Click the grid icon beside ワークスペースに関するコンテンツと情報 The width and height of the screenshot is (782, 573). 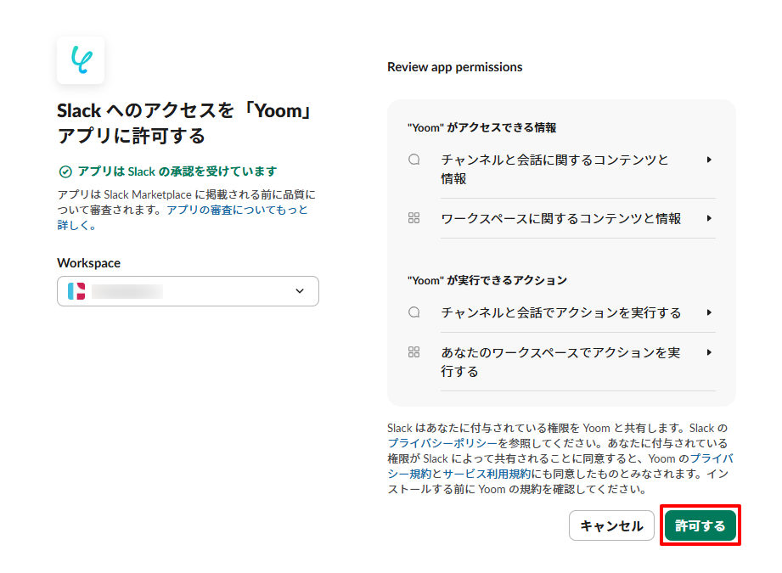tap(414, 218)
